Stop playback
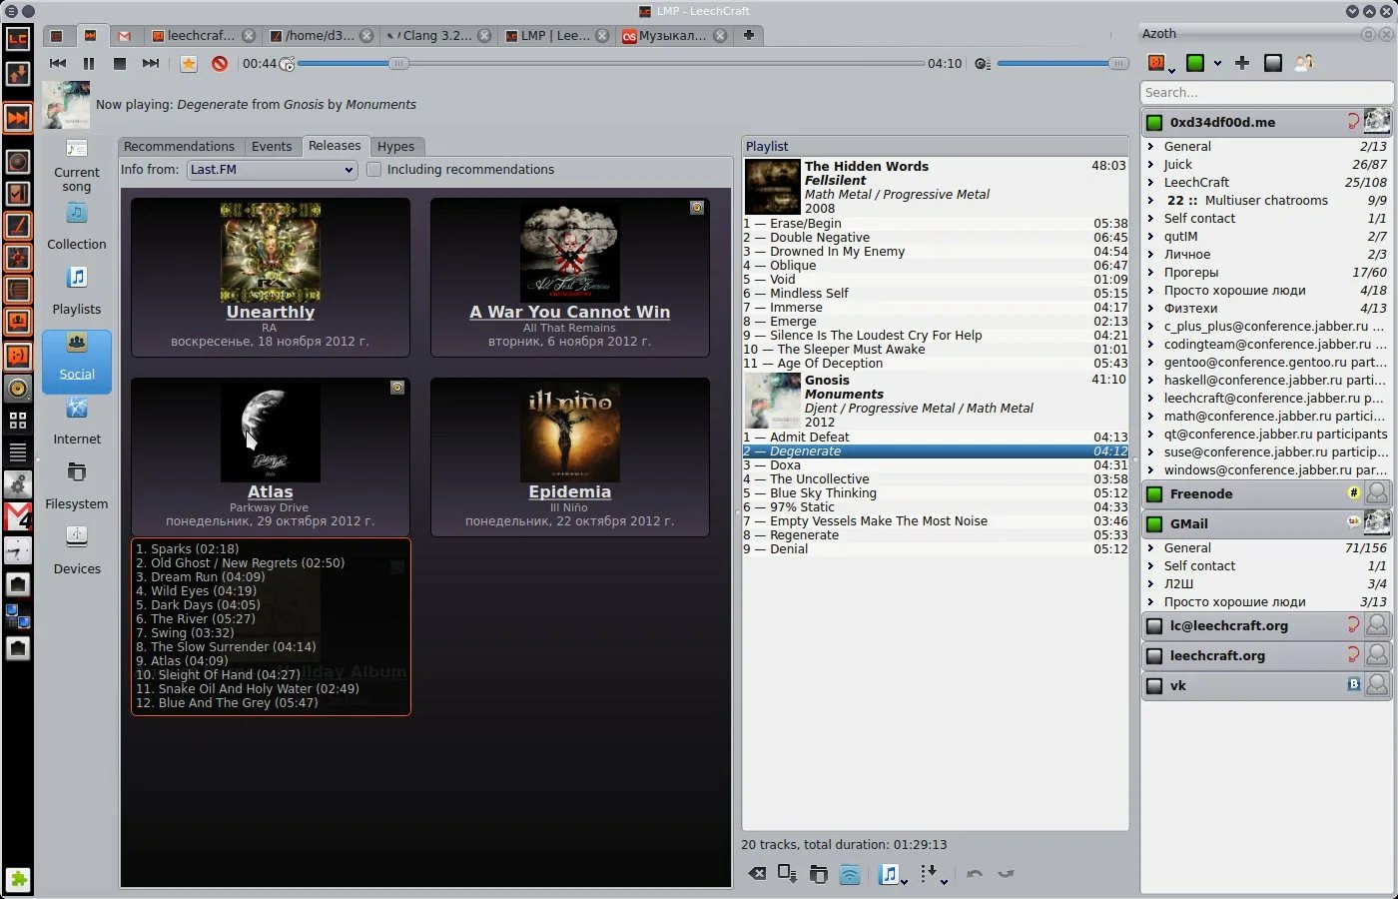The width and height of the screenshot is (1398, 899). tap(120, 63)
